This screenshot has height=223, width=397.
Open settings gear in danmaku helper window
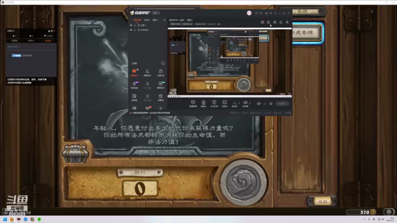pos(52,31)
